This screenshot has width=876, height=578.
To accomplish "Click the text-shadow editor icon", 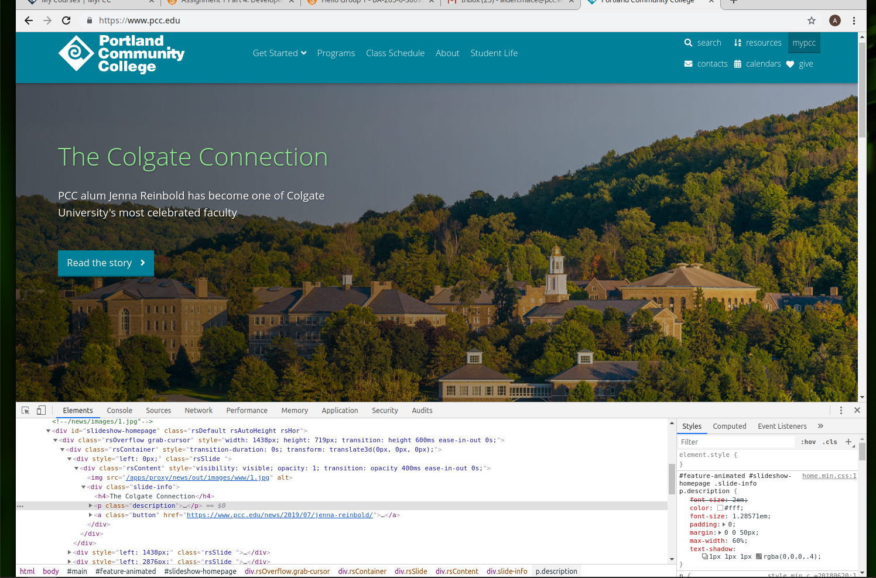I will [705, 556].
